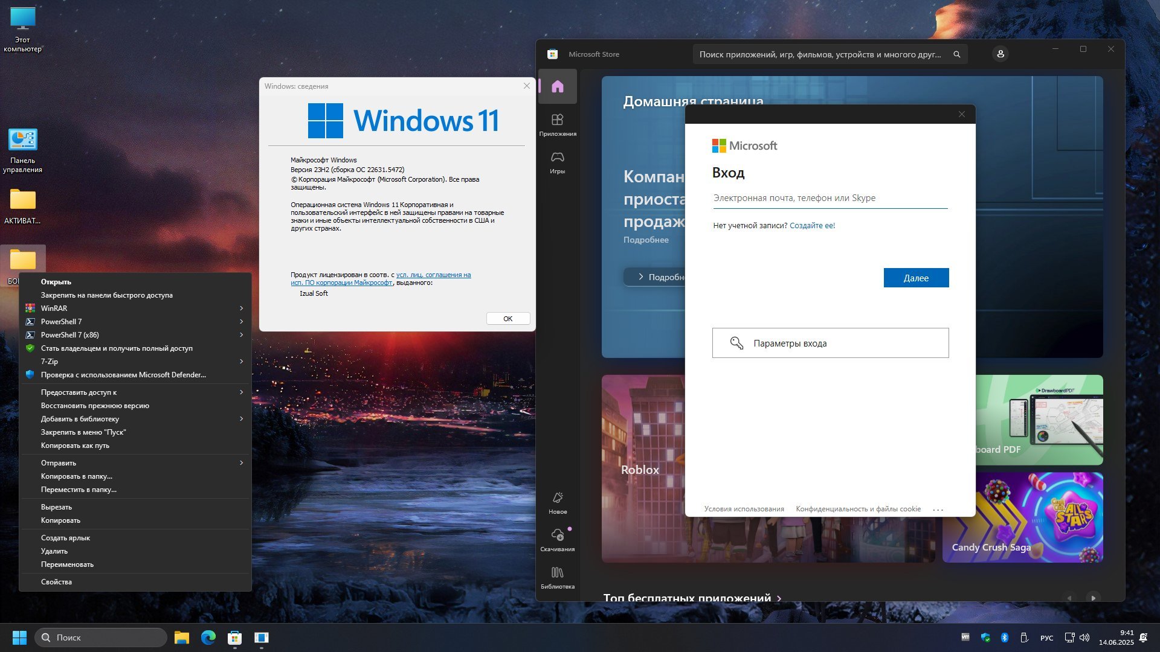Select Стать владельцем и получить полный доступ
Image resolution: width=1160 pixels, height=652 pixels.
click(x=135, y=348)
